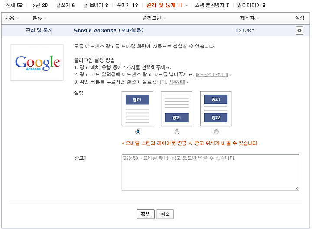This screenshot has width=312, height=229.
Task: Select the 관리 및 통계 11 tab
Action: [165, 5]
